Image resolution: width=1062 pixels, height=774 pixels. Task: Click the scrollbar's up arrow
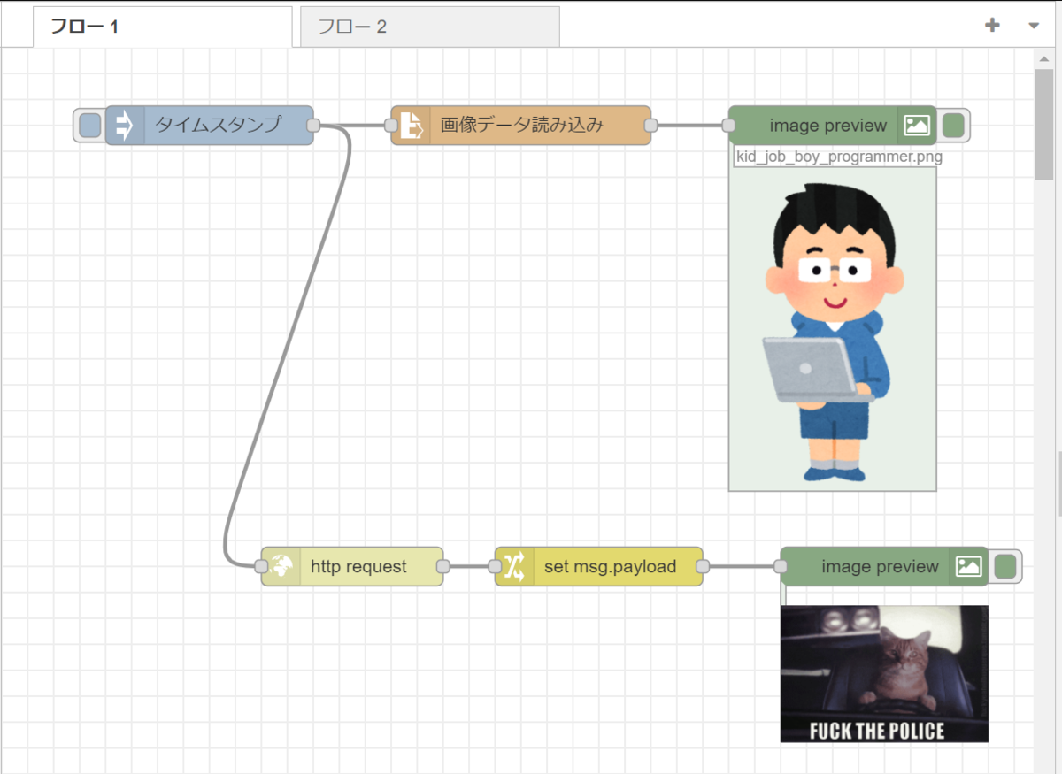[1043, 58]
